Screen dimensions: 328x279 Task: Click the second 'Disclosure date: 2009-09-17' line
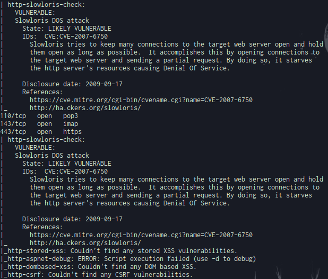click(x=72, y=219)
